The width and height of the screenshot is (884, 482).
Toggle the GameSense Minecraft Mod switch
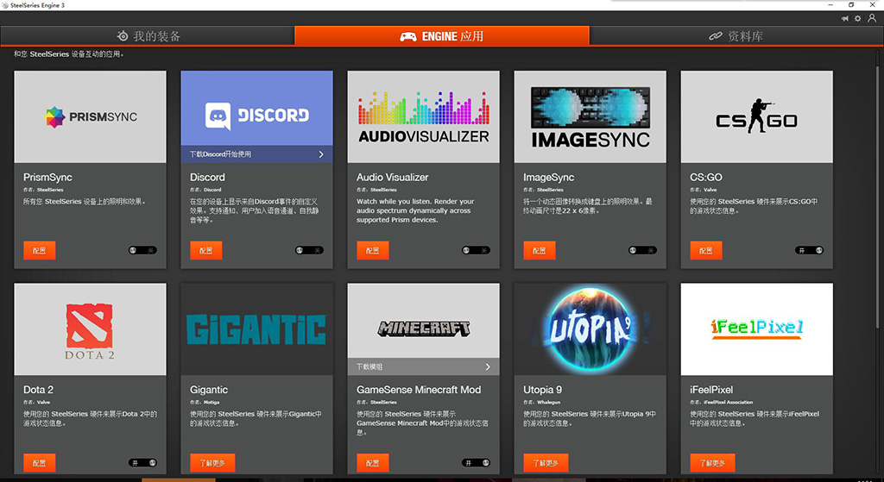pyautogui.click(x=476, y=463)
